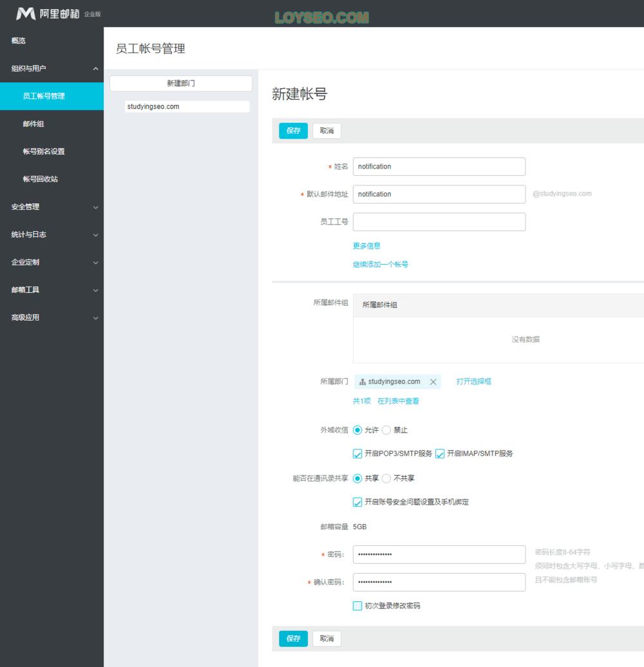This screenshot has height=667, width=644.
Task: Select 禁止 for 外域收信
Action: 386,430
